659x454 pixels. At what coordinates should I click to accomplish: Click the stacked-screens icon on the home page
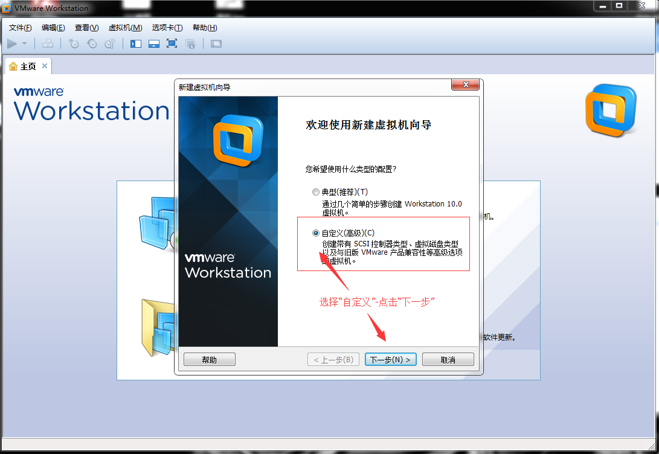pyautogui.click(x=156, y=223)
